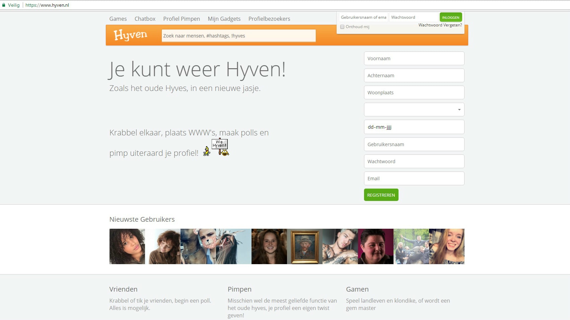Click the login 'Gebruikersnaam of email' field
The image size is (570, 320).
(364, 17)
